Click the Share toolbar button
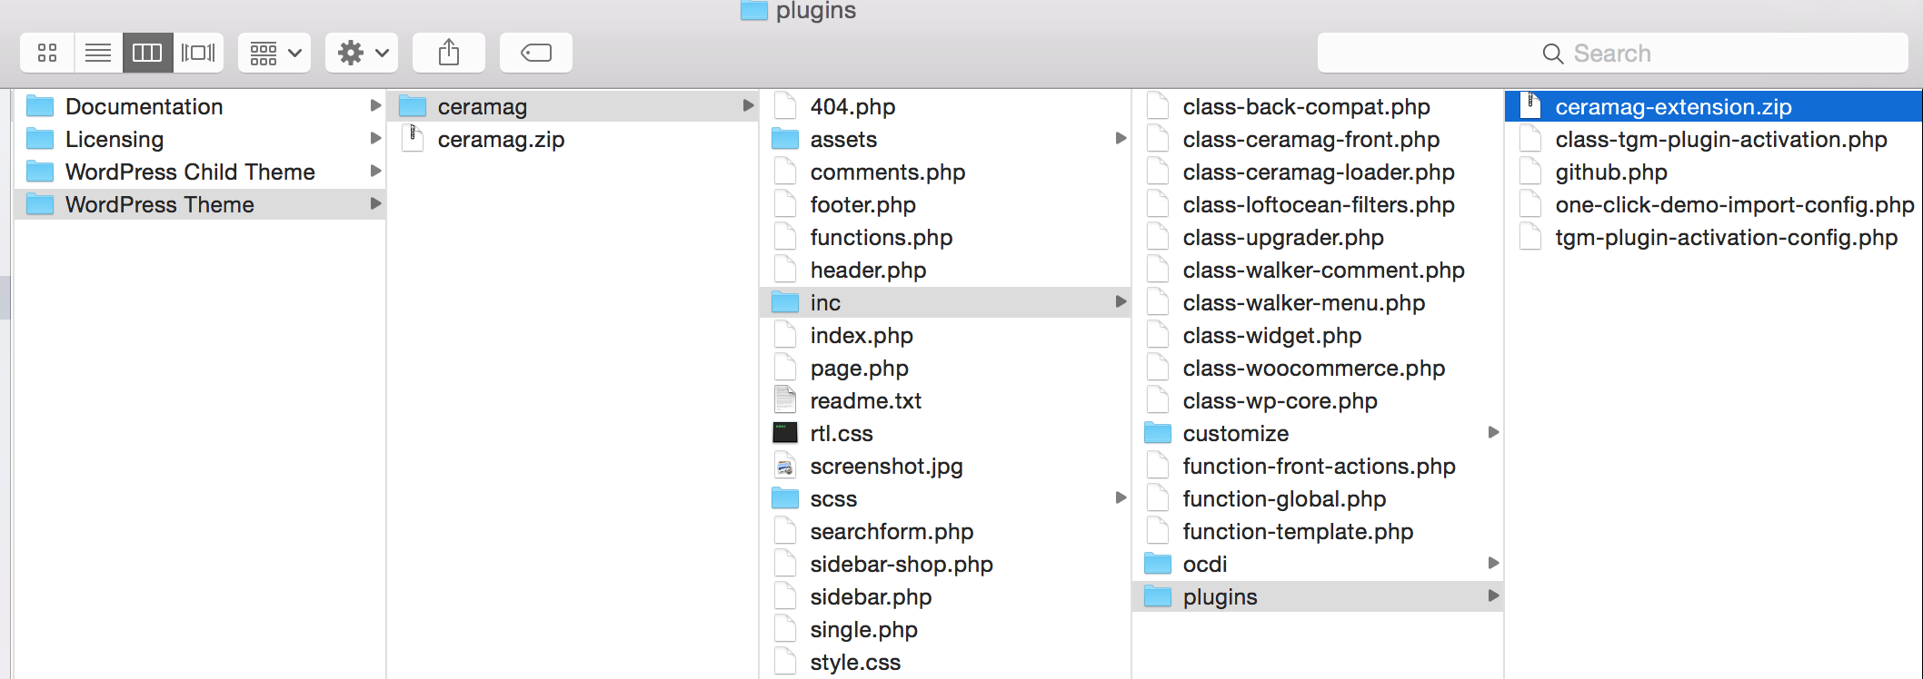The height and width of the screenshot is (679, 1923). (449, 53)
